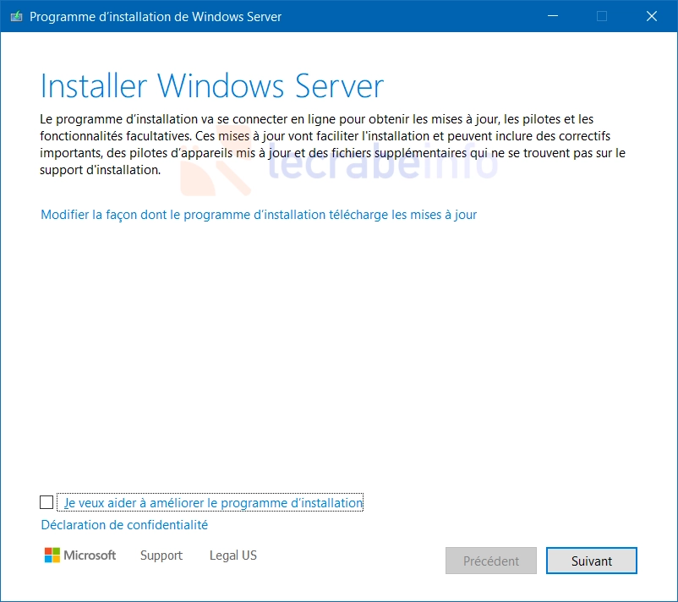Click the title 'Programme d'installation de Windows Server'
This screenshot has width=678, height=602.
(156, 17)
